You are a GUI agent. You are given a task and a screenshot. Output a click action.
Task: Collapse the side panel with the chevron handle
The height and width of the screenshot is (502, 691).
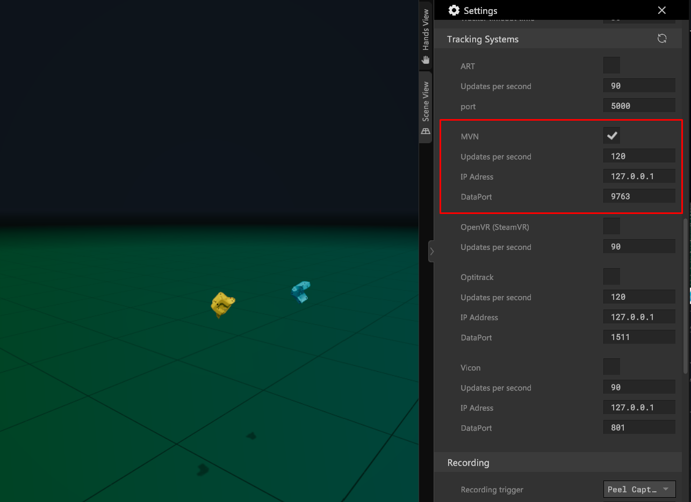point(431,251)
